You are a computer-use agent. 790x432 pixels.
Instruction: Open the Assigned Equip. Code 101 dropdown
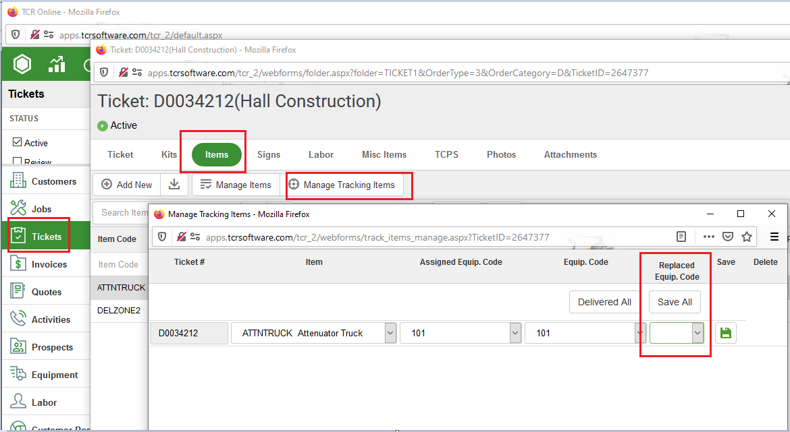[515, 333]
